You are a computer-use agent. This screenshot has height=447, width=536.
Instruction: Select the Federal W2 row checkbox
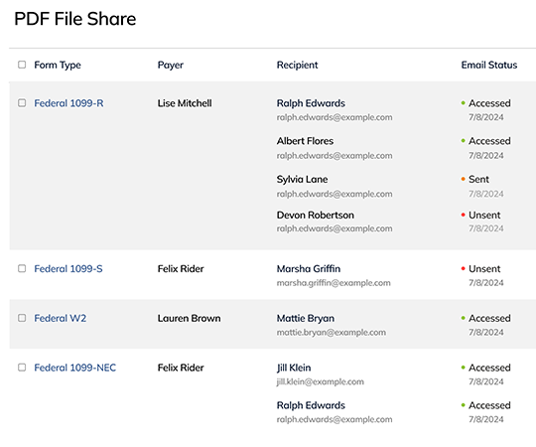pyautogui.click(x=22, y=318)
